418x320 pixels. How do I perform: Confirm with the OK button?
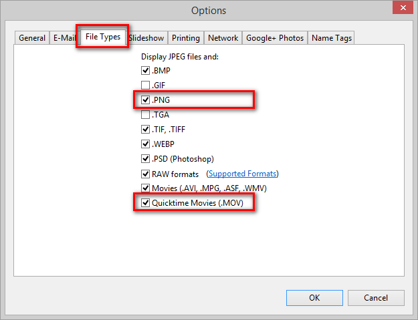tap(314, 298)
